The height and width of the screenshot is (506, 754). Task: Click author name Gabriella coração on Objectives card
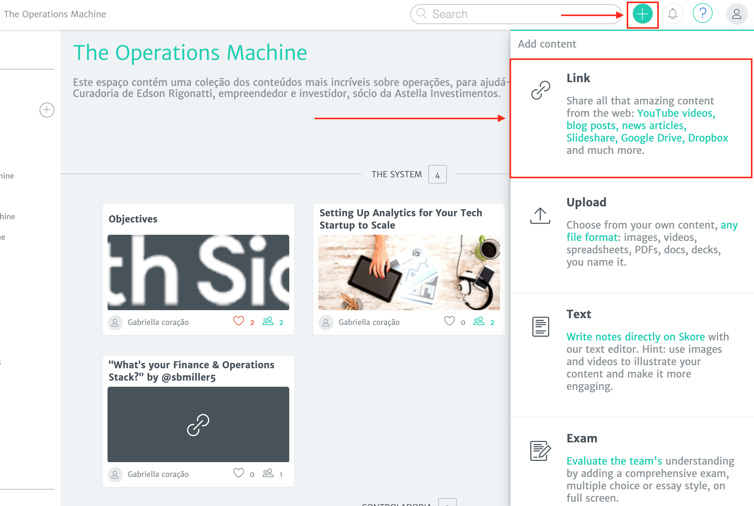tap(158, 323)
